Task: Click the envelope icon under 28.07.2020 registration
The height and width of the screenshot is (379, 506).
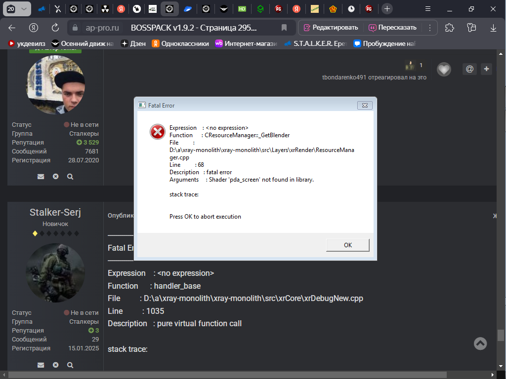Action: pyautogui.click(x=41, y=177)
